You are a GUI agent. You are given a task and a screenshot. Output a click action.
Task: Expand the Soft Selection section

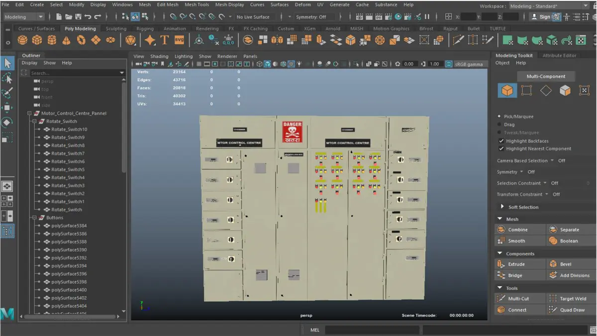[x=502, y=207]
